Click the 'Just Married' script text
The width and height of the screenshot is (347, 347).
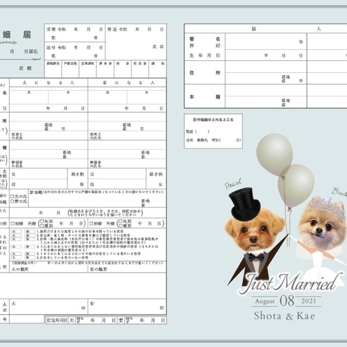291,283
